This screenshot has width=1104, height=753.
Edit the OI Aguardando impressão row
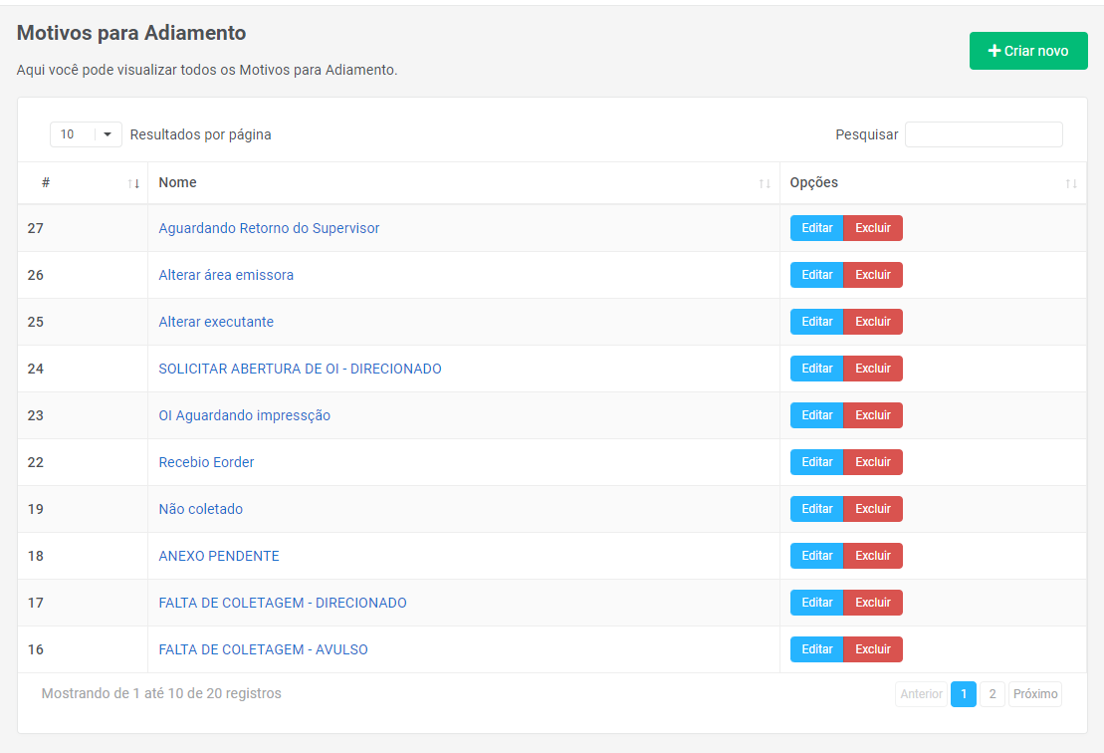pos(816,415)
